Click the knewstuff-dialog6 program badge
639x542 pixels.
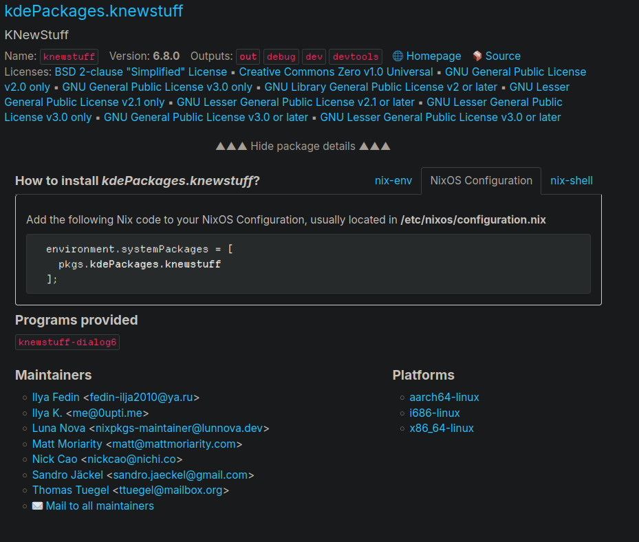coord(67,343)
